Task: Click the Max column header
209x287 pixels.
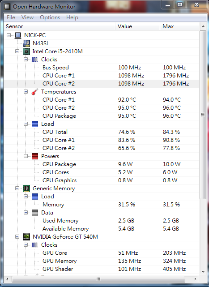Action: click(179, 26)
